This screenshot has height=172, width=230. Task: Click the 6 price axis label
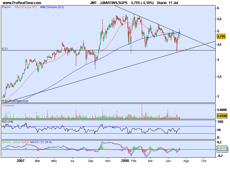coord(218,8)
